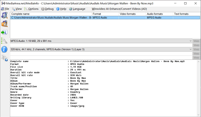Click Track name/Position 01 line
201x117 pixels.
42,86
